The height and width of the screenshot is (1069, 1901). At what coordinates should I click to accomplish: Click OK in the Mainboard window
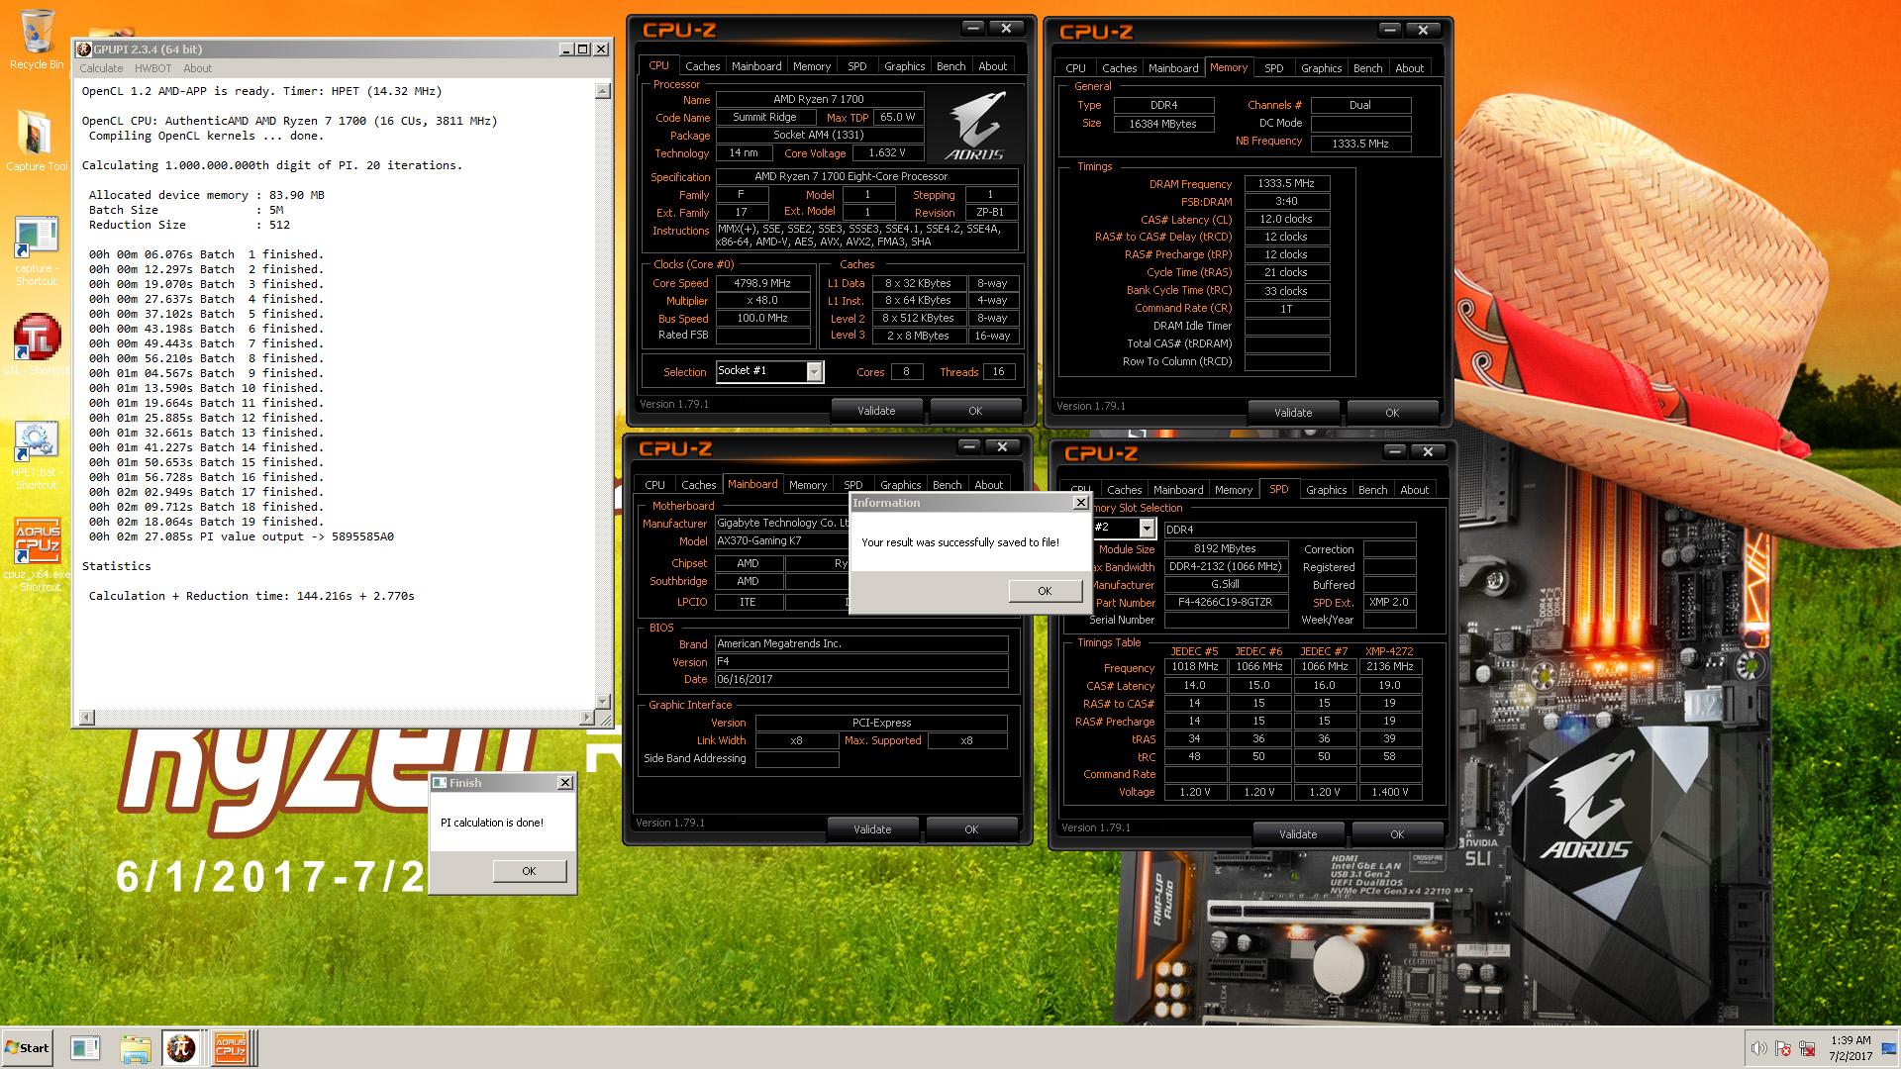(x=971, y=829)
